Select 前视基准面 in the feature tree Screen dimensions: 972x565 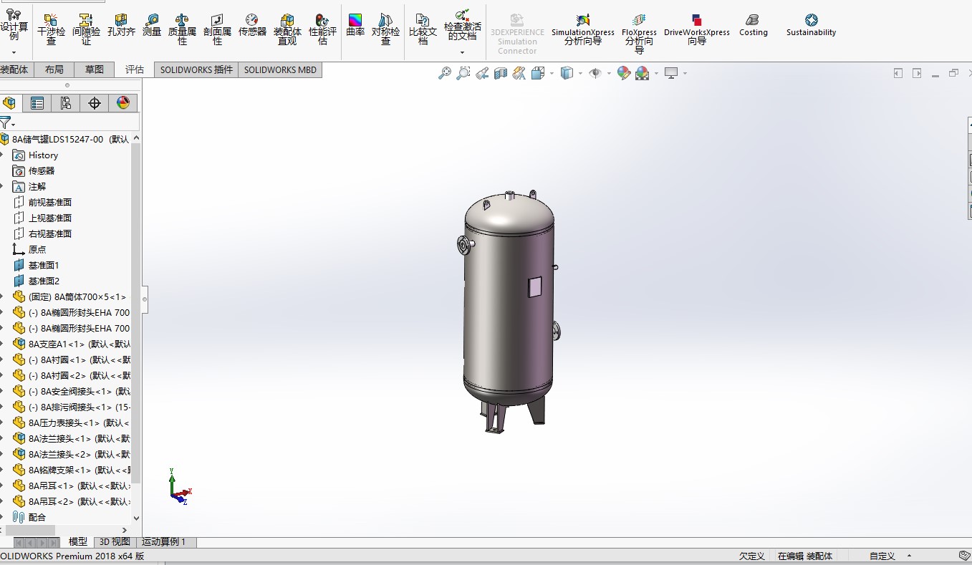[49, 203]
